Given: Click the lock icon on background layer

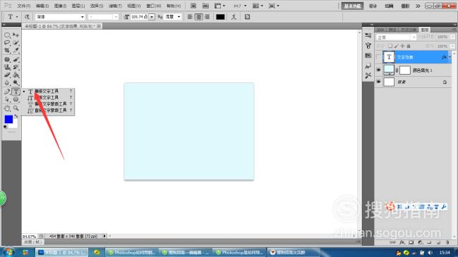Looking at the screenshot, I should [x=445, y=82].
